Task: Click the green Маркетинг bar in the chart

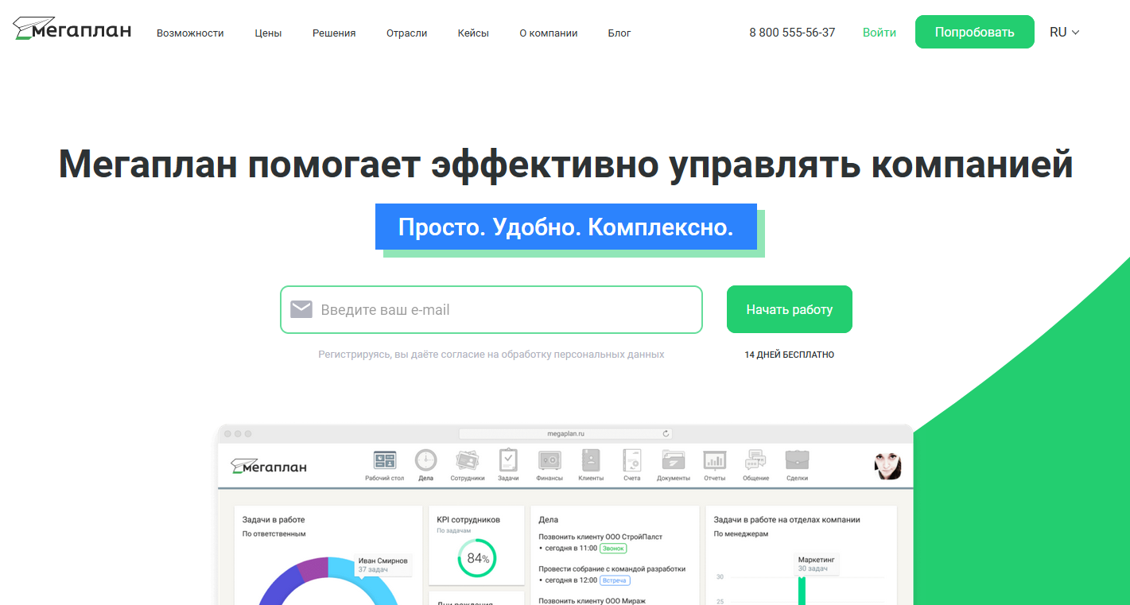Action: [802, 591]
